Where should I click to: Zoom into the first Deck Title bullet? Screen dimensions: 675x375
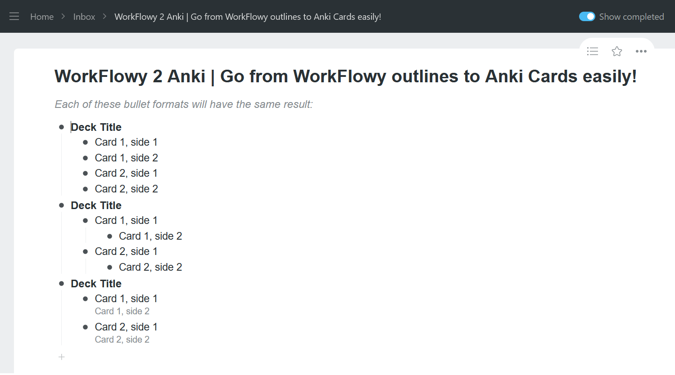pos(62,127)
